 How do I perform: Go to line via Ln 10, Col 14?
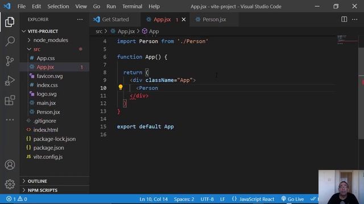point(154,199)
